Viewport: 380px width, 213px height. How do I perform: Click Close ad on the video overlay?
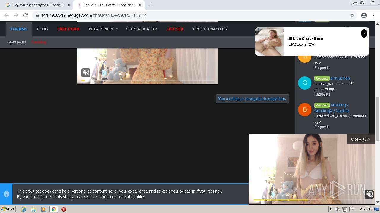[x=360, y=139]
